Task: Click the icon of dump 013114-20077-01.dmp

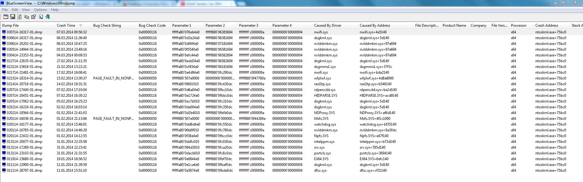Action: [4, 141]
